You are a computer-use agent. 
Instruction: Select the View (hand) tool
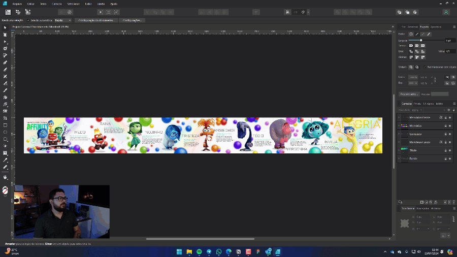point(5,177)
